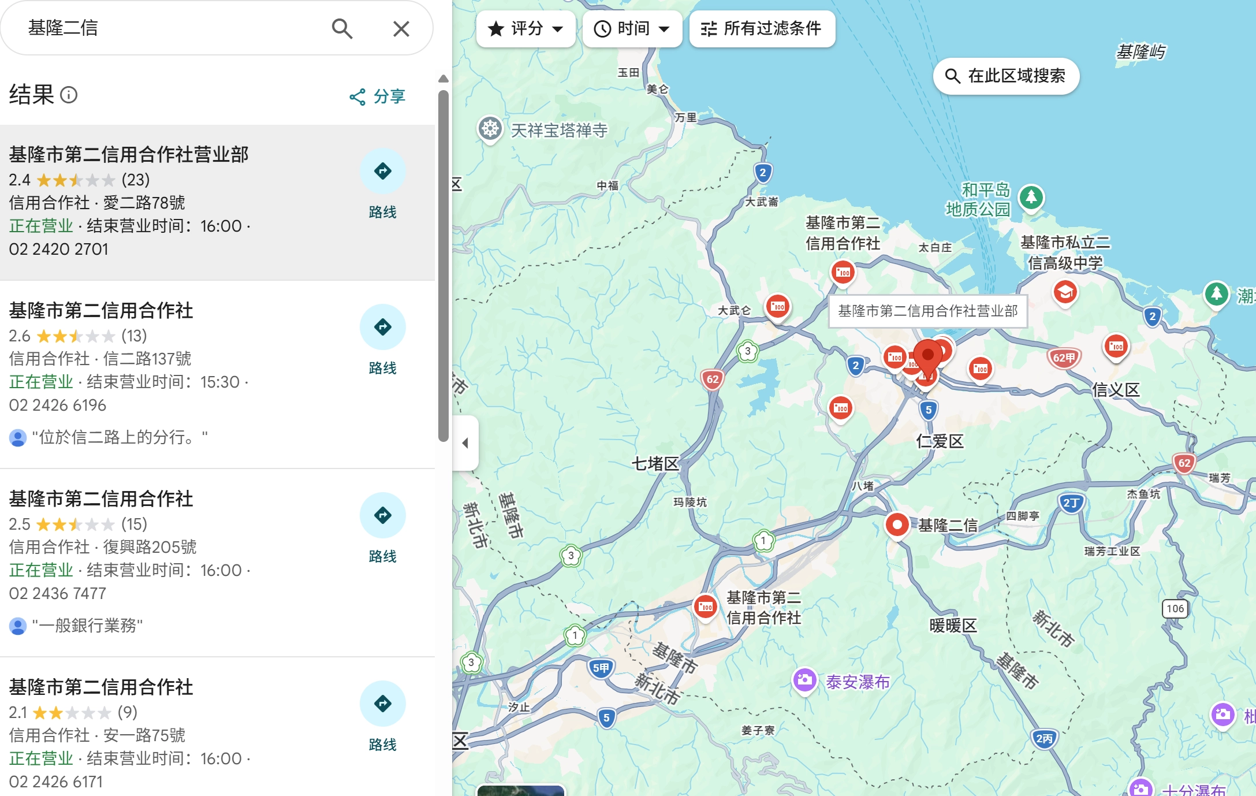Select the result with rating 2.6 (13)
This screenshot has height=796, width=1256.
pyautogui.click(x=217, y=374)
